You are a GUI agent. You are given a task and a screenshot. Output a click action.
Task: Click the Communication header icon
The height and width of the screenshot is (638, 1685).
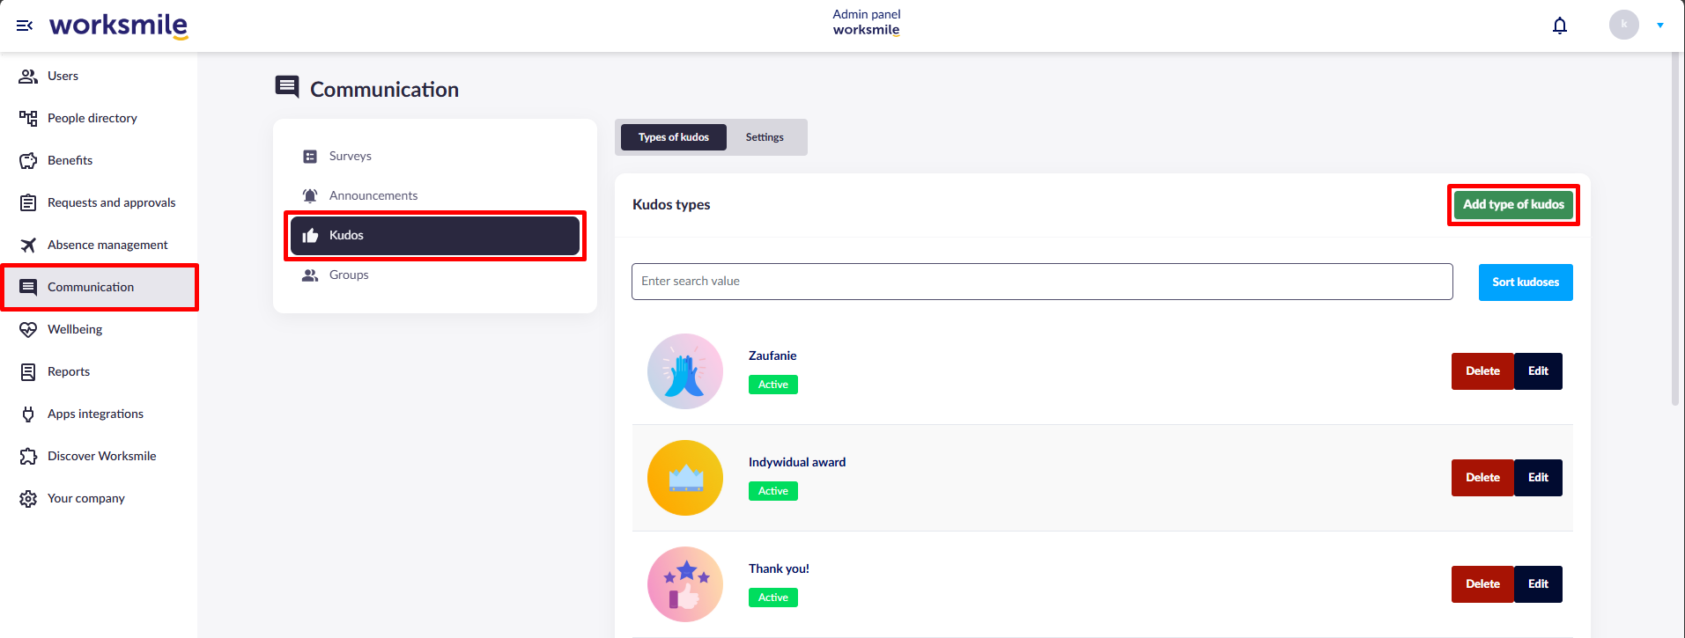tap(287, 87)
